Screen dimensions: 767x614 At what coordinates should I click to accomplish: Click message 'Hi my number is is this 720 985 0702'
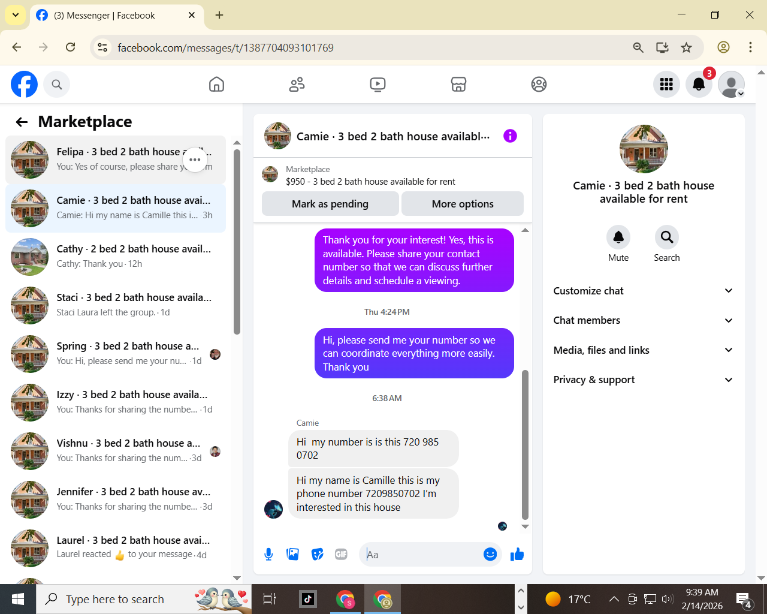point(373,449)
